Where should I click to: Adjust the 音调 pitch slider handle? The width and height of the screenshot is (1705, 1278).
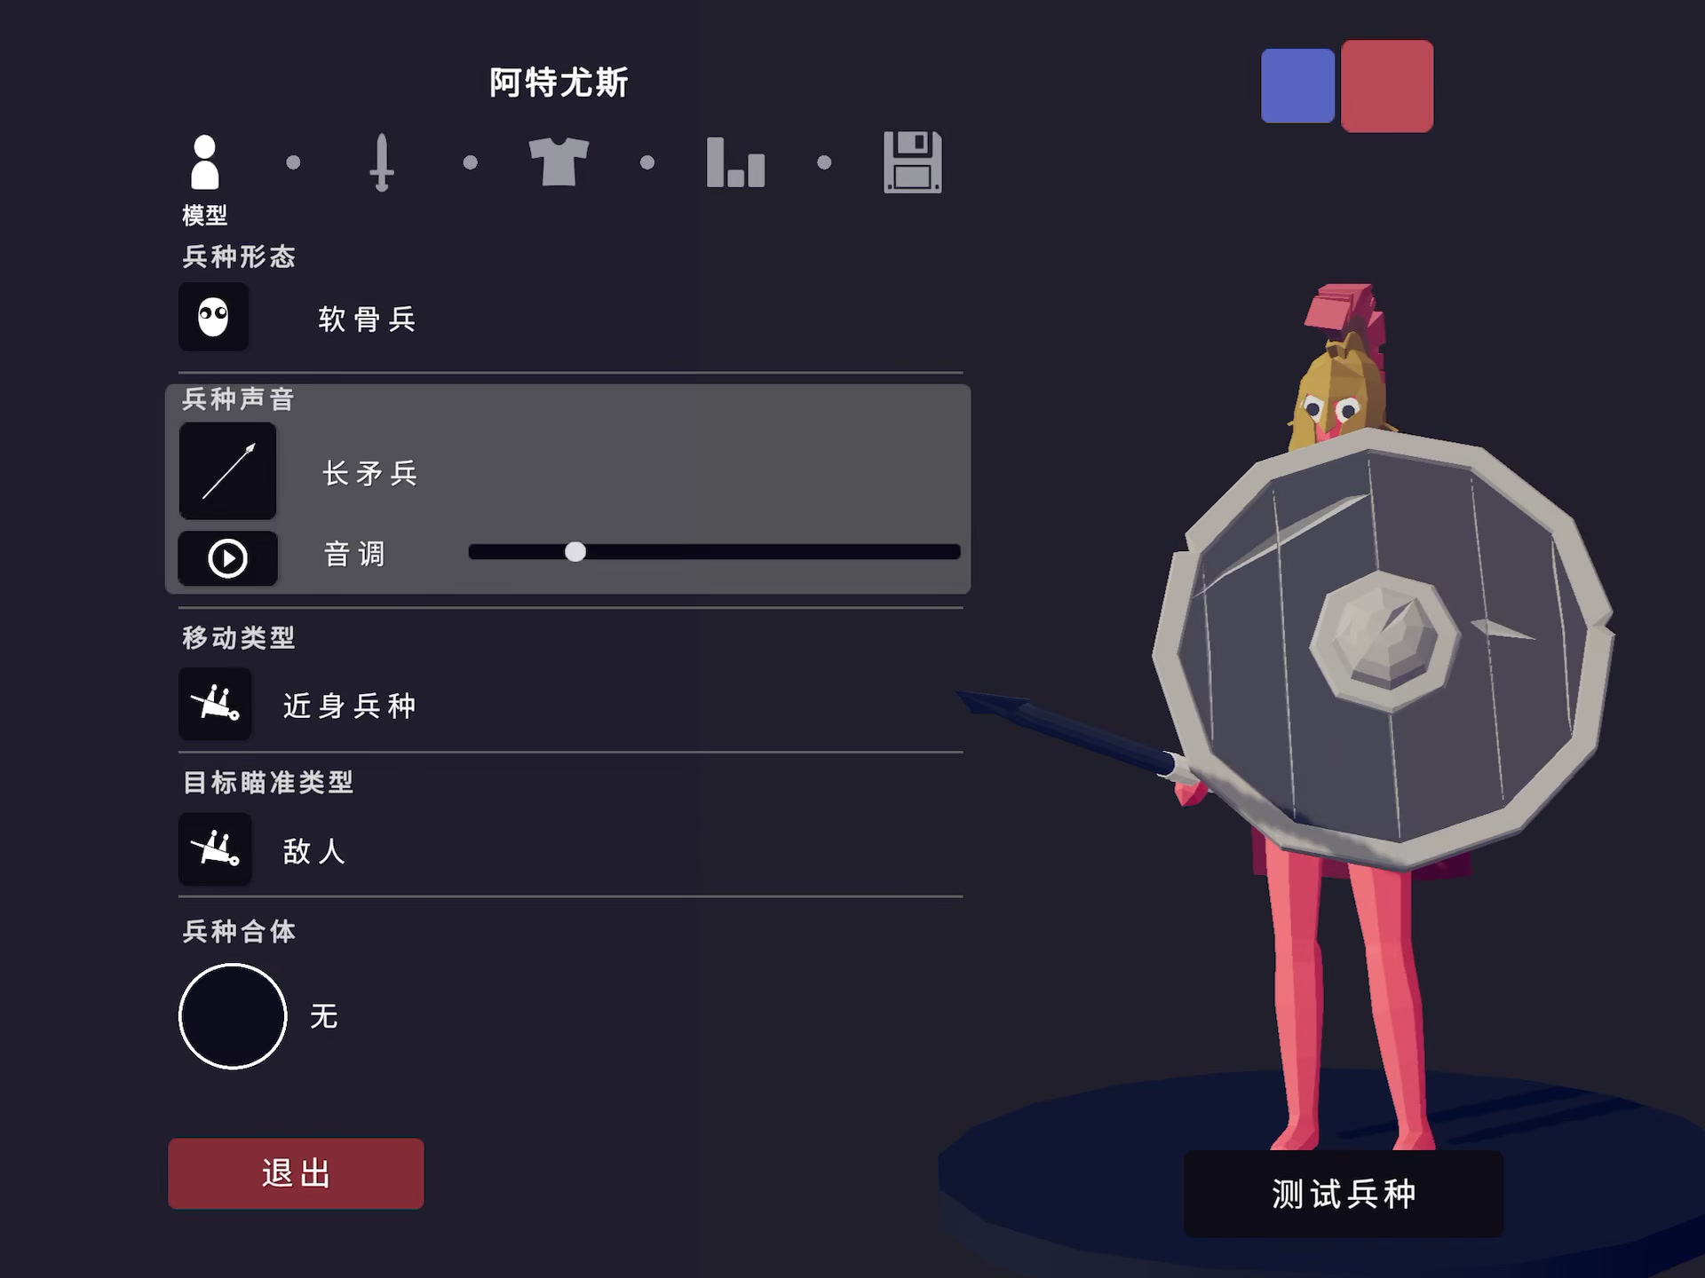click(575, 552)
